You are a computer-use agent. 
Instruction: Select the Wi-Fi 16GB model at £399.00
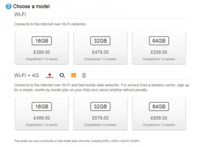point(42,48)
